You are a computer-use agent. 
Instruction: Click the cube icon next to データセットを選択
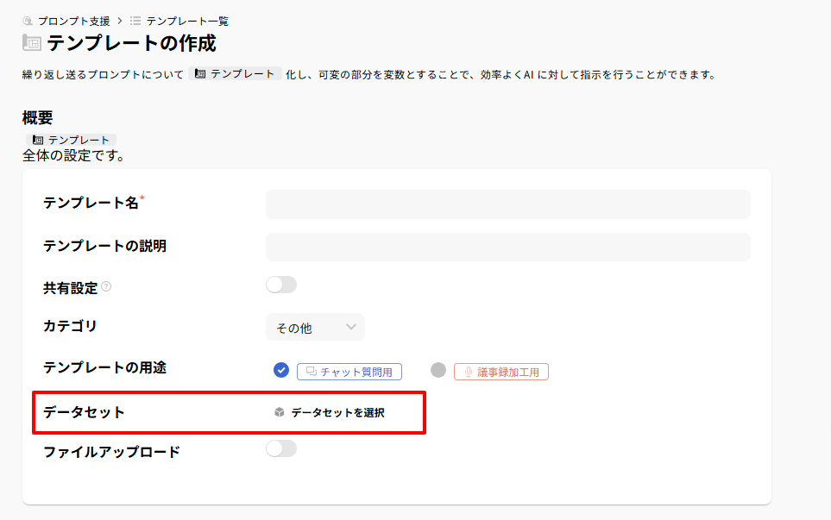click(x=280, y=412)
